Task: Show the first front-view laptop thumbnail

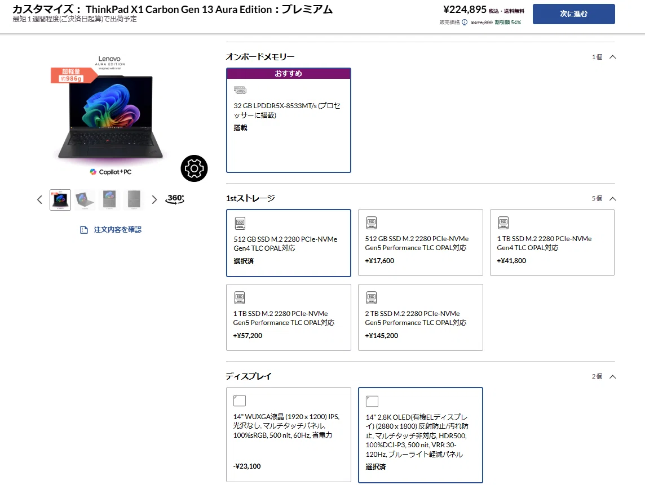Action: pyautogui.click(x=60, y=200)
